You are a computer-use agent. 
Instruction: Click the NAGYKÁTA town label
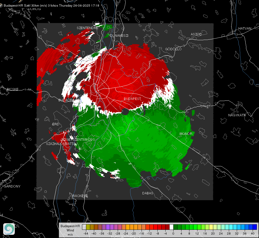(x=237, y=115)
